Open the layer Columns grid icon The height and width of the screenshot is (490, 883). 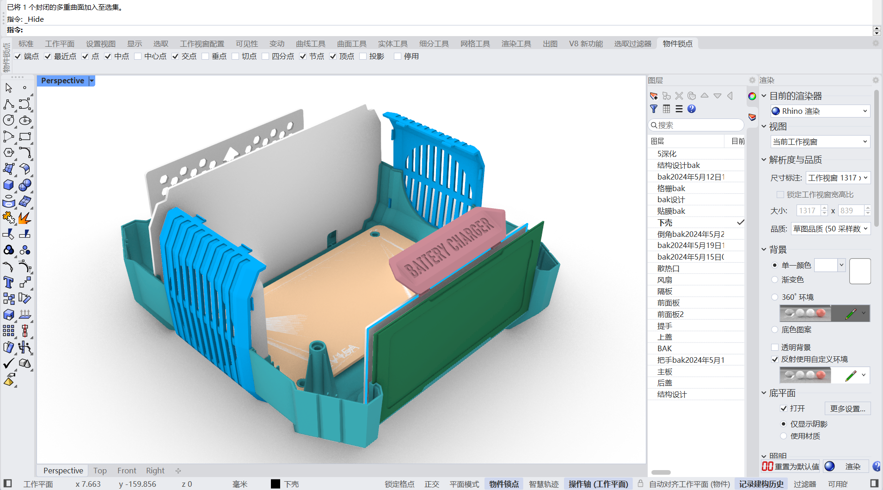point(666,109)
